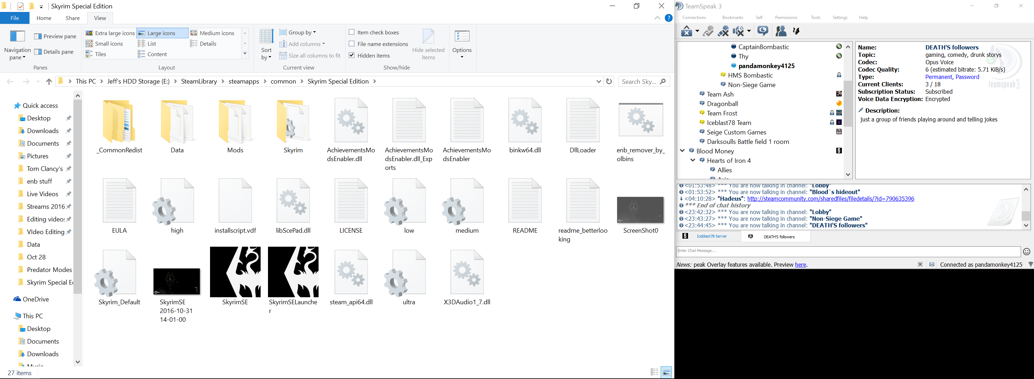Open TeamSpeak Contacts icon
The image size is (1034, 379).
click(x=781, y=31)
